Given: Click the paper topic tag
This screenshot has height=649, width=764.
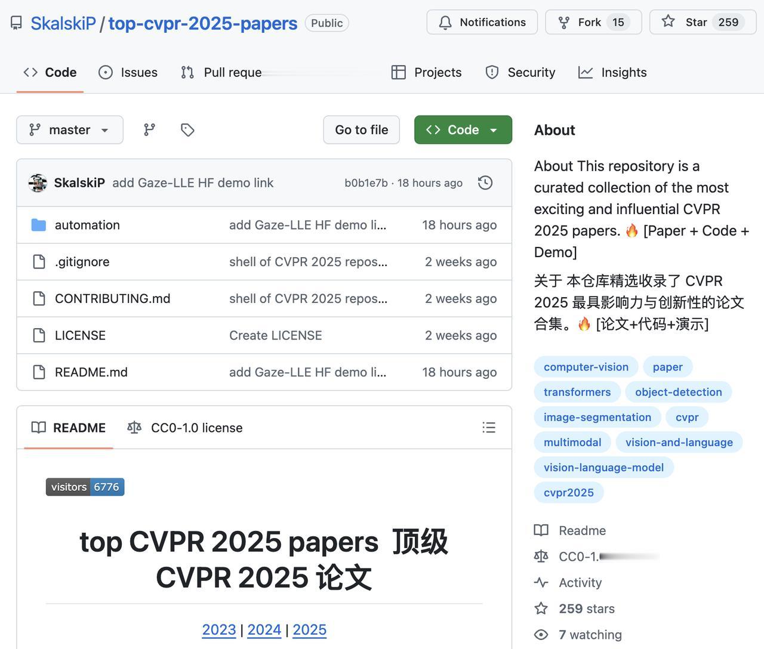Looking at the screenshot, I should pyautogui.click(x=667, y=367).
